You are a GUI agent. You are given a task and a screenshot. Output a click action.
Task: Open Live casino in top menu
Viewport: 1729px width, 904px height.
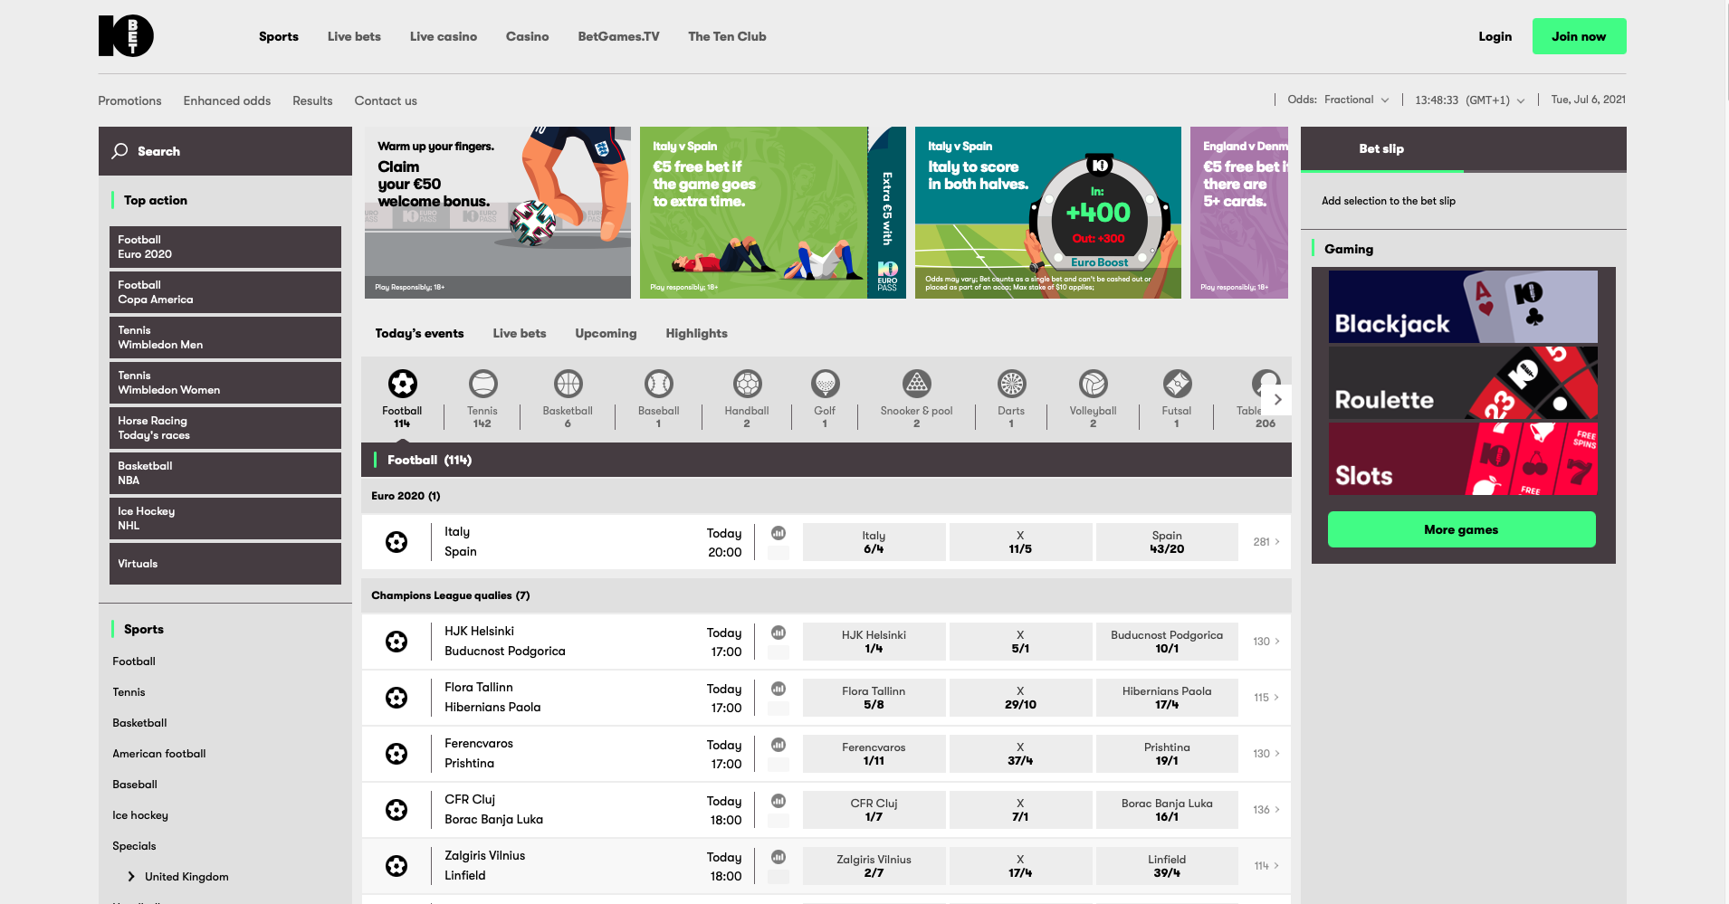(444, 37)
